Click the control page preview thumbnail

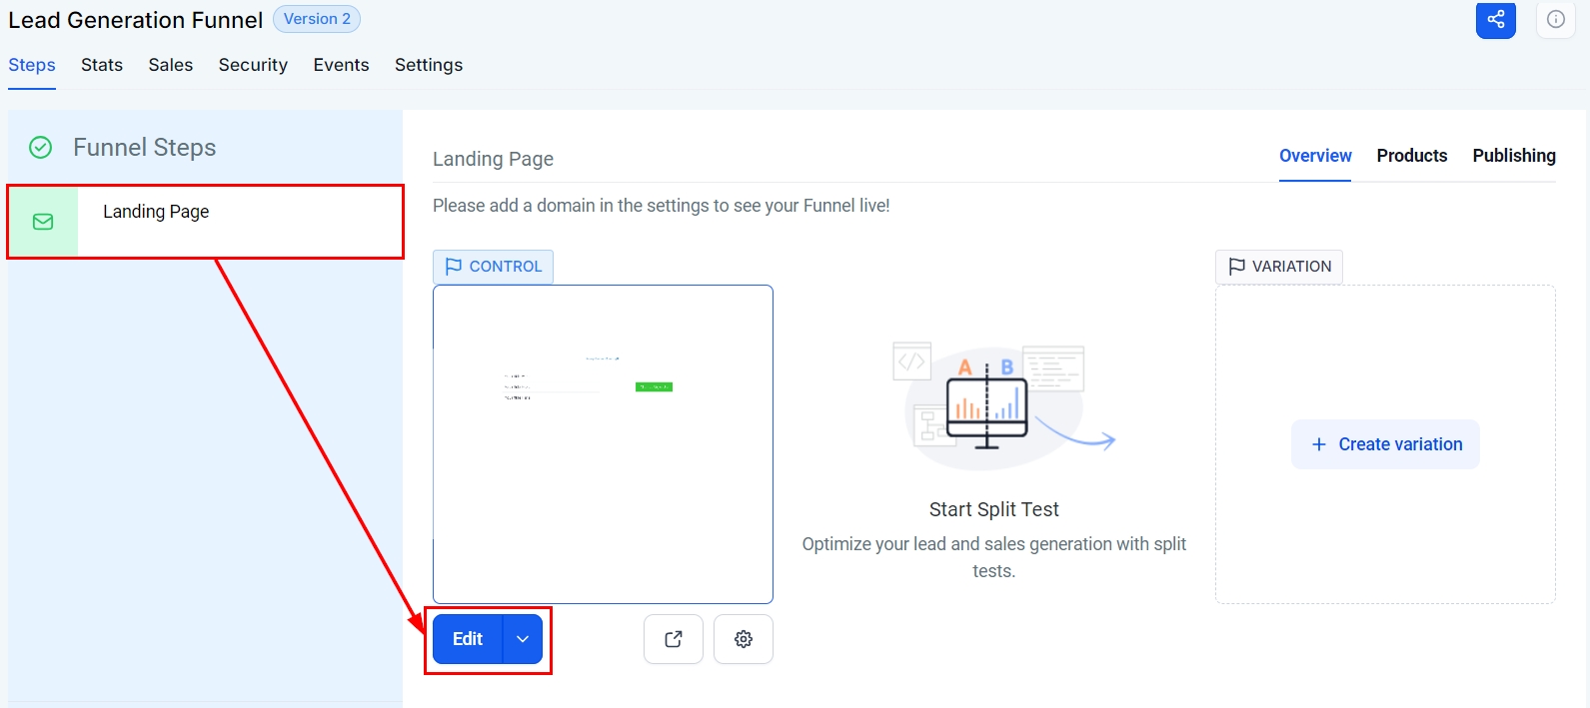[603, 444]
